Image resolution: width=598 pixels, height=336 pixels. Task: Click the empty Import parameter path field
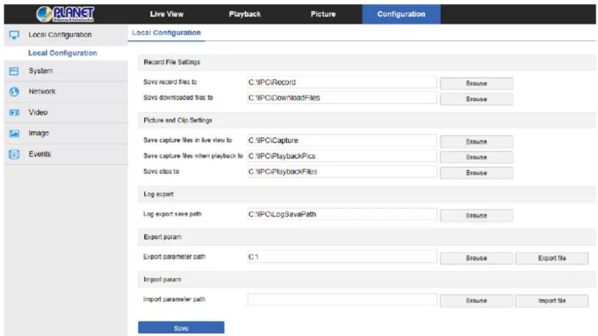tap(342, 300)
